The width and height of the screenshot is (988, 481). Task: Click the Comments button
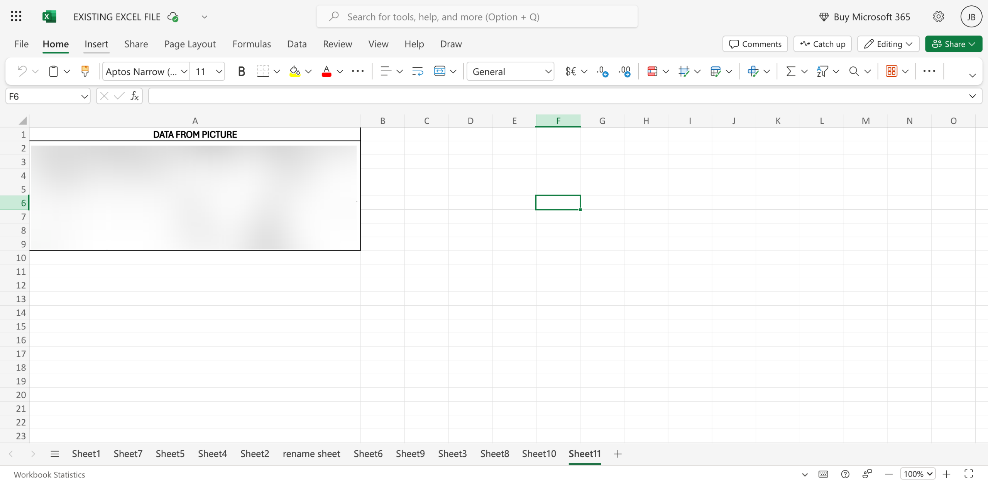point(755,44)
